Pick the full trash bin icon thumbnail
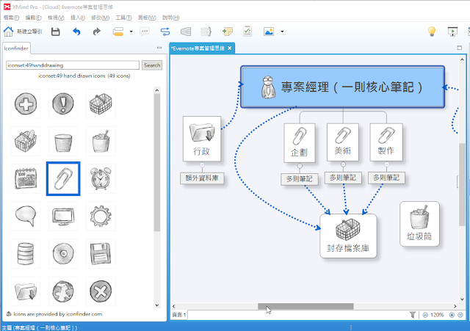The height and width of the screenshot is (331, 470). tap(101, 141)
